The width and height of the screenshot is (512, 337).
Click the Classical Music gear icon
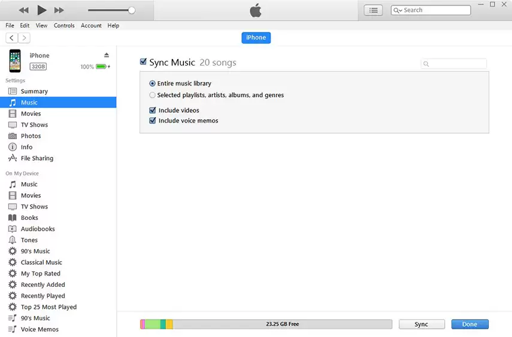click(13, 262)
